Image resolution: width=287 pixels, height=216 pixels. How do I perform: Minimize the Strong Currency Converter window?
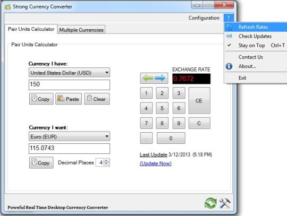click(x=197, y=5)
